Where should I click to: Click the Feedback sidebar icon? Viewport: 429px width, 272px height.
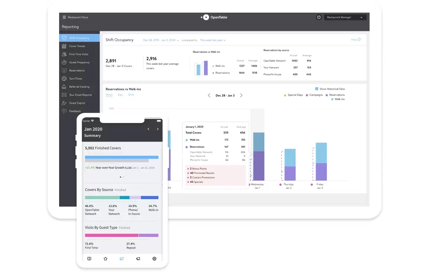coord(64,111)
